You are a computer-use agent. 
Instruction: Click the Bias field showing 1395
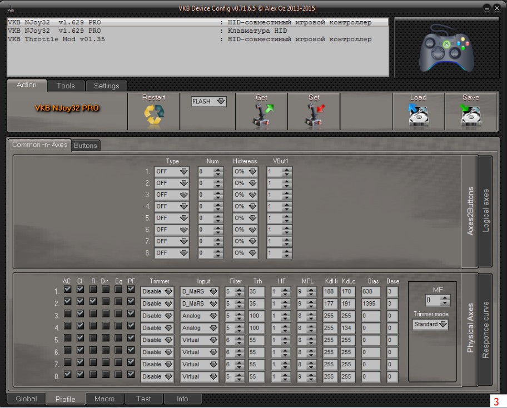[371, 304]
